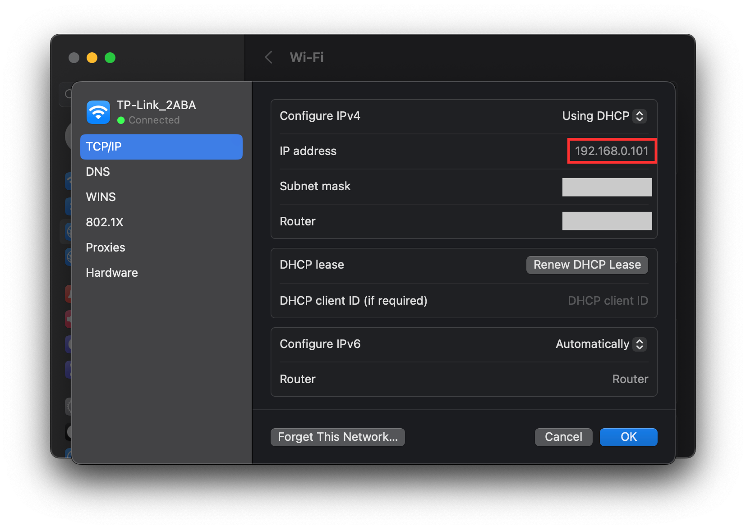Screen dimensions: 746x531
Task: Click the IP address value 192.168.0.101
Action: 612,151
